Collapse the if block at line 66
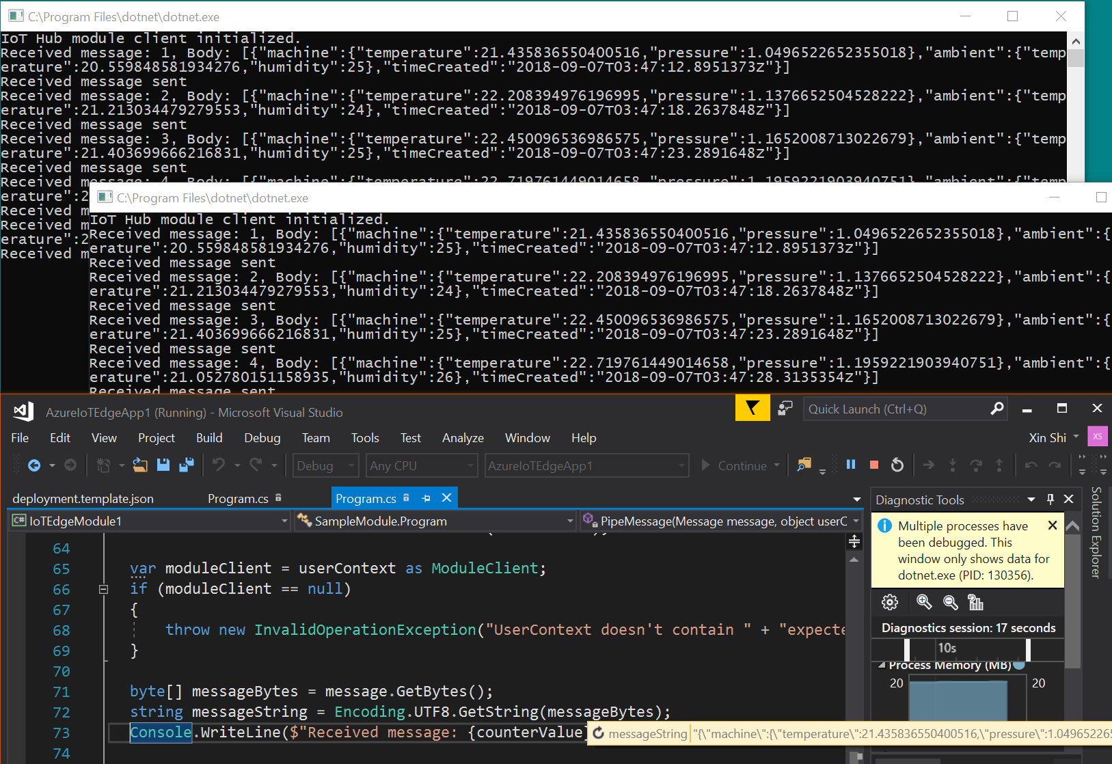1112x764 pixels. (x=104, y=588)
